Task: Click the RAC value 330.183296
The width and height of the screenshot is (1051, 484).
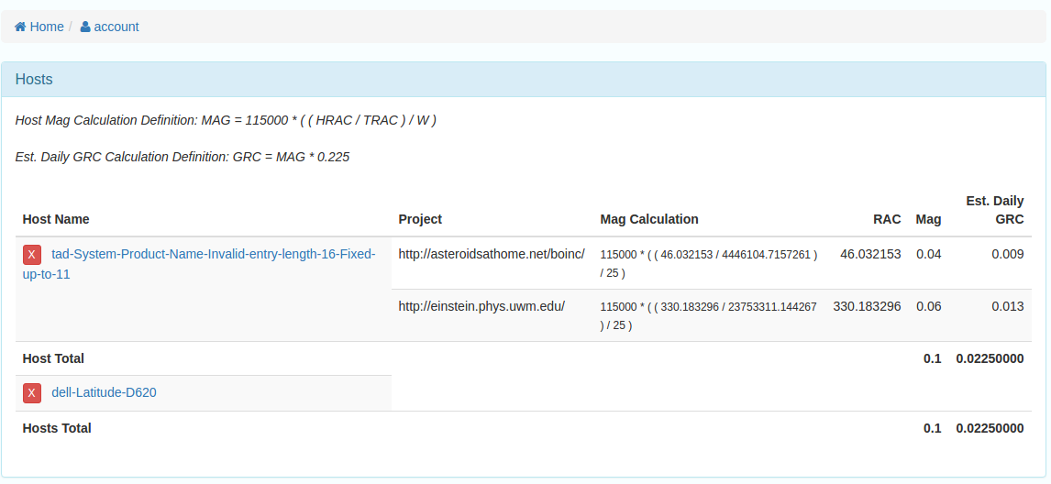Action: (867, 306)
